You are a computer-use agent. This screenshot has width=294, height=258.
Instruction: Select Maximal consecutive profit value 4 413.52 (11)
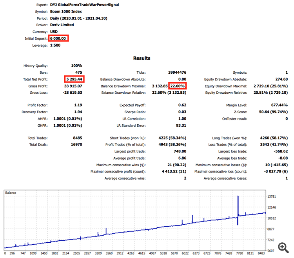click(174, 171)
